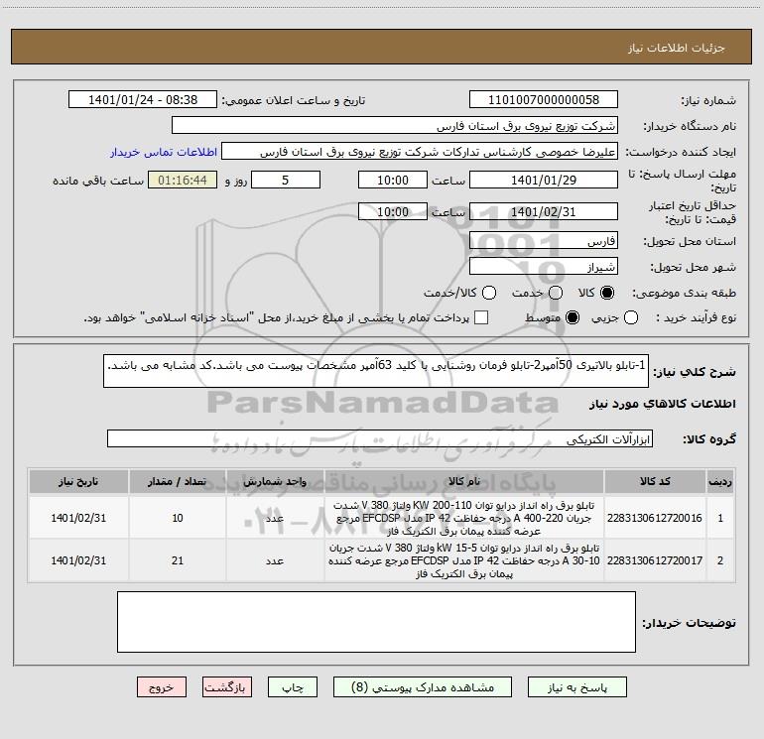Viewport: 764px width, 739px height.
Task: Click item code 2283130612720016
Action: coord(655,518)
